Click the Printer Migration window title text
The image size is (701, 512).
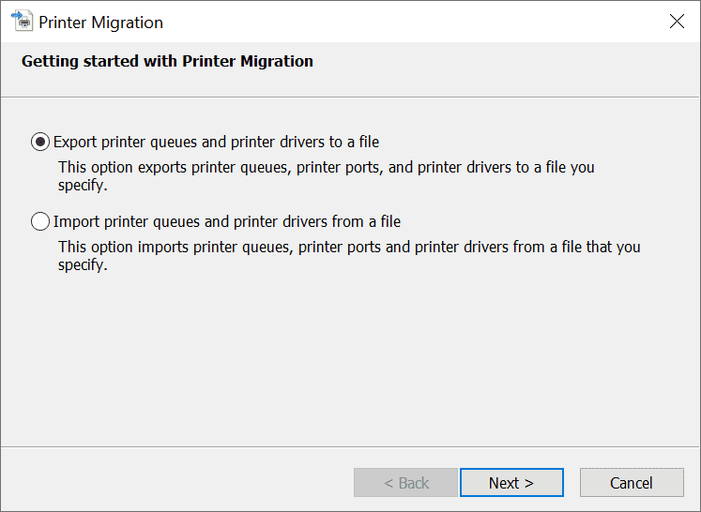[x=100, y=22]
